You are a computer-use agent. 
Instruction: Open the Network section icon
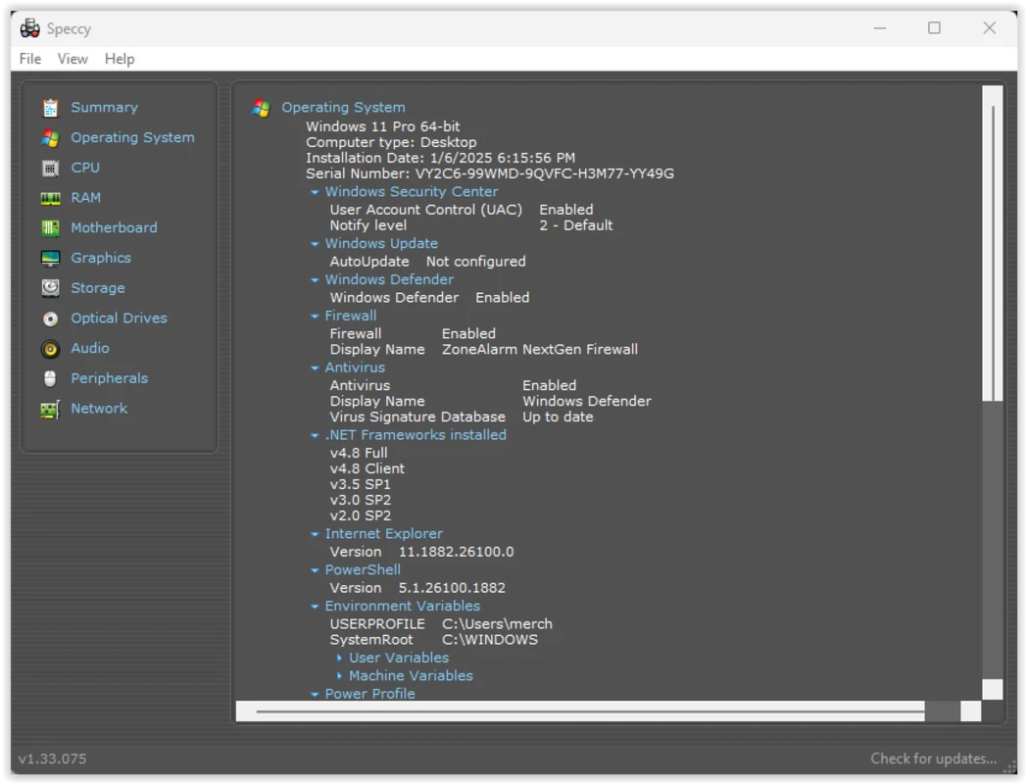pyautogui.click(x=51, y=409)
